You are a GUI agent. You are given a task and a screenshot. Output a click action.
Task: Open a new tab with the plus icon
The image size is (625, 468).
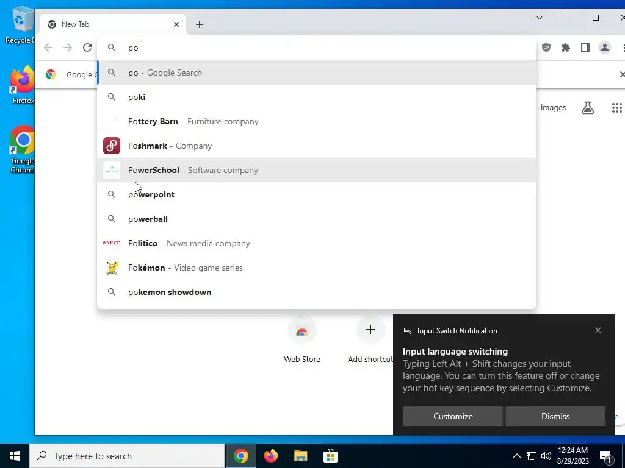click(x=200, y=24)
